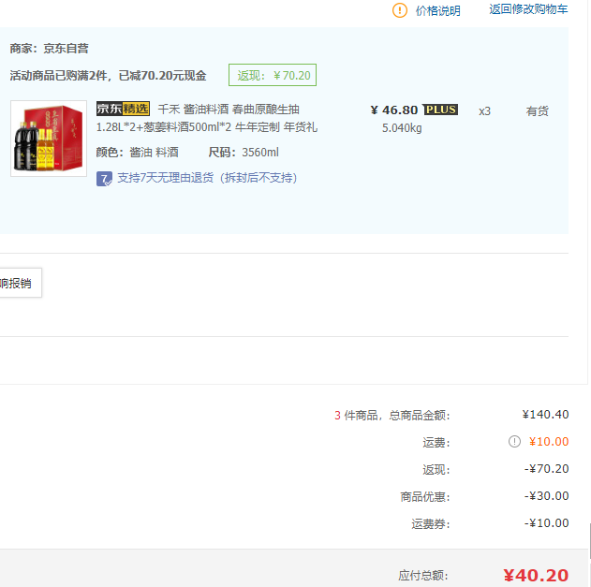The image size is (591, 587).
Task: Click the page scrollbar on right edge
Action: point(588,543)
